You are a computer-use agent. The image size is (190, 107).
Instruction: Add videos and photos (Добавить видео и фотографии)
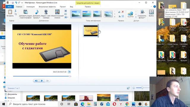click(x=26, y=14)
